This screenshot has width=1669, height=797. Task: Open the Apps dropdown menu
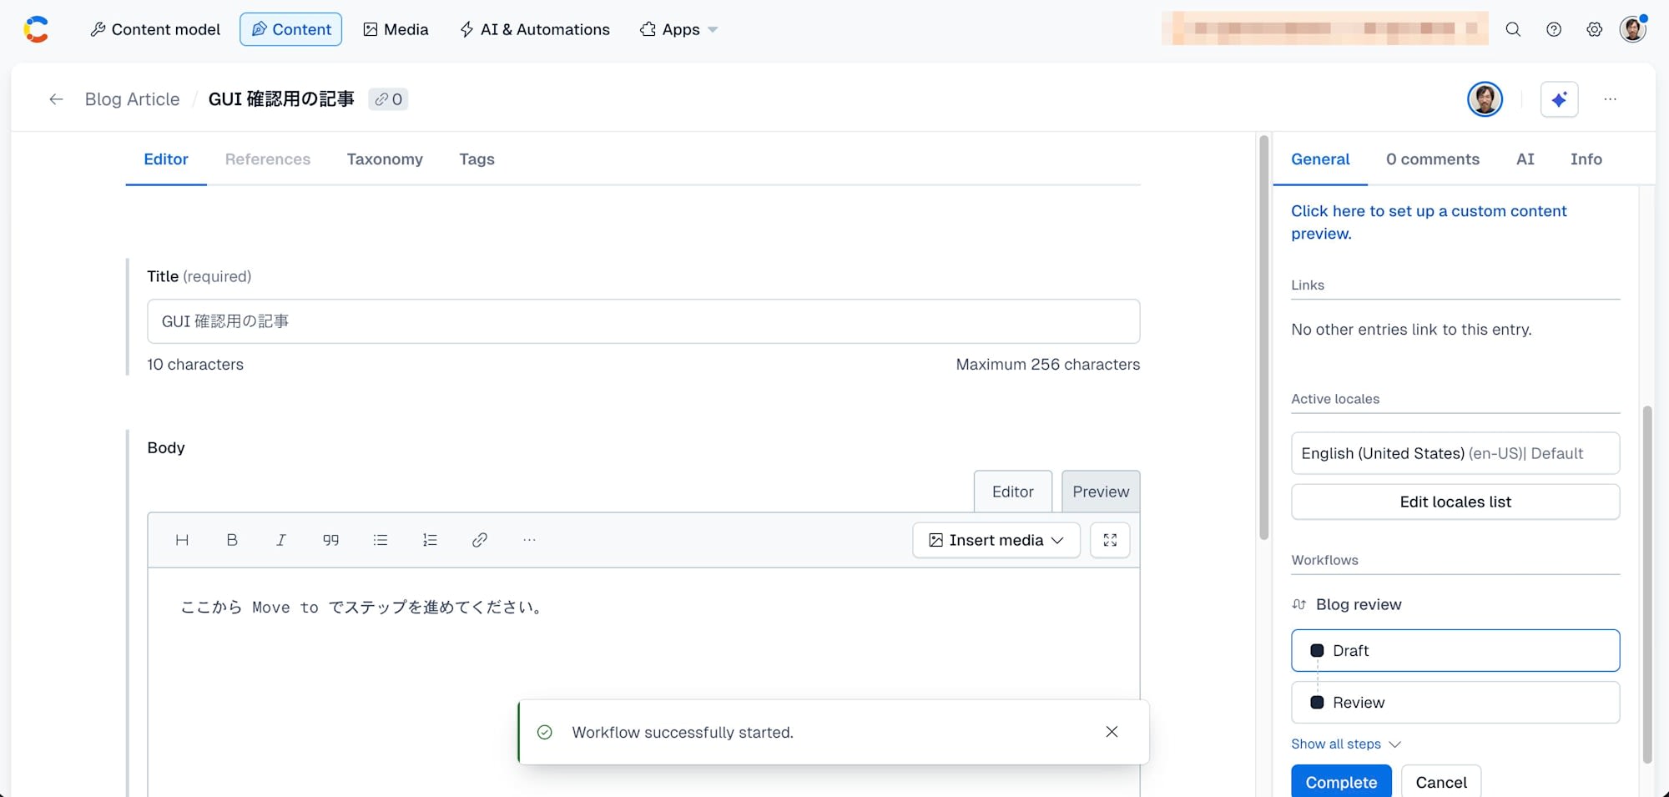679,29
